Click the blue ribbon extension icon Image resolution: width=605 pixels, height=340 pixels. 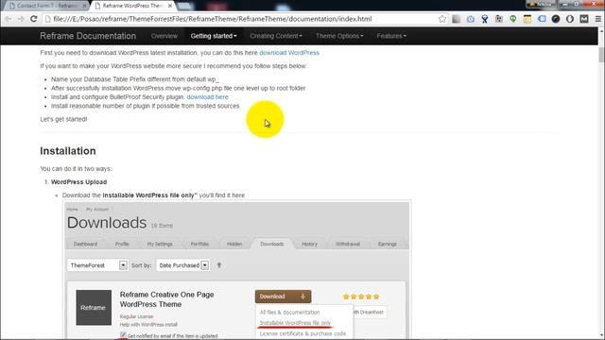[x=485, y=19]
